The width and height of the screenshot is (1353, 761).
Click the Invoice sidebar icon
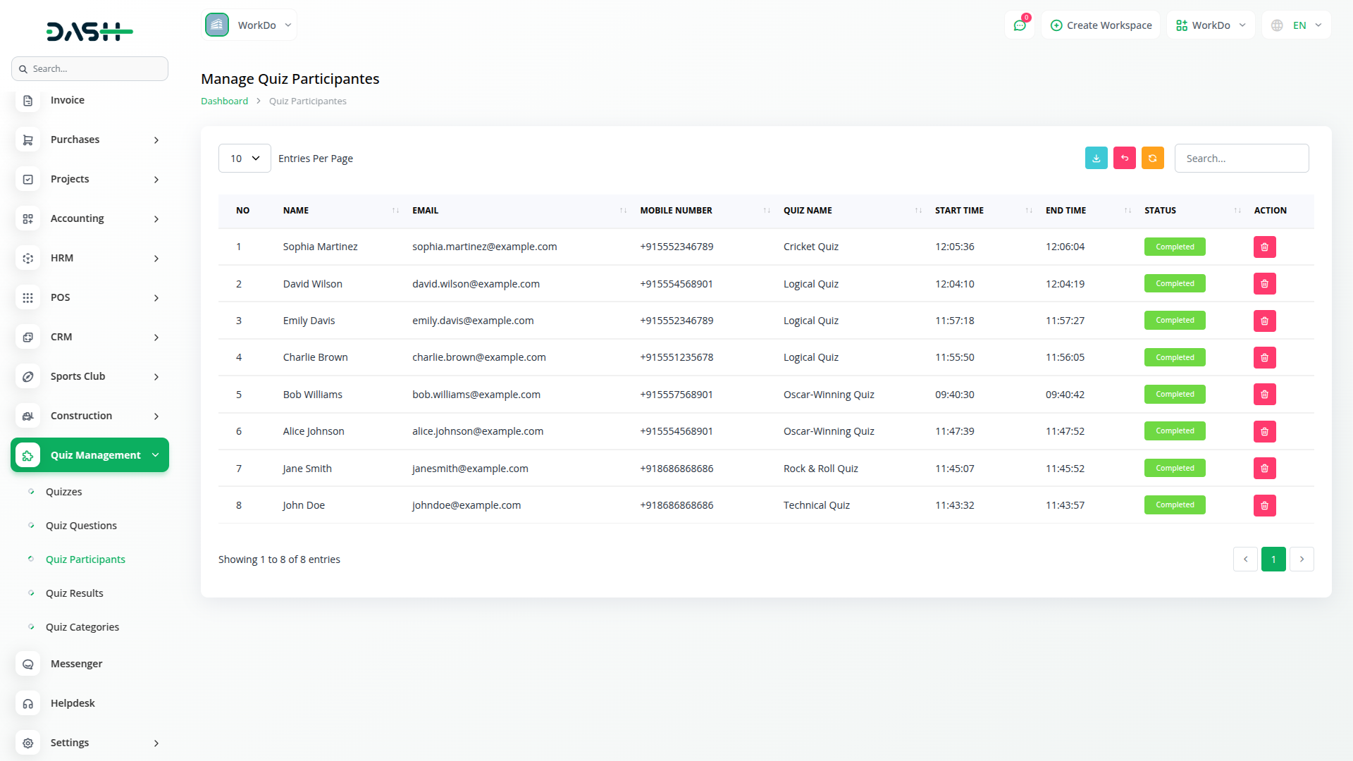click(27, 100)
